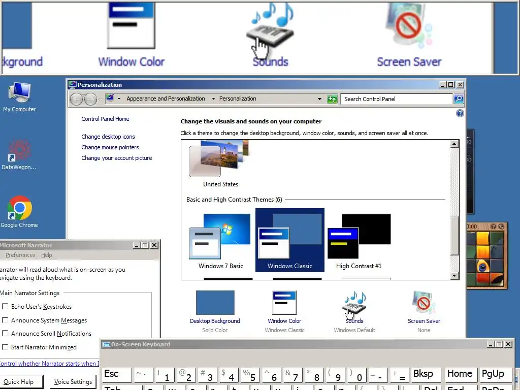The image size is (520, 390).
Task: Open Narrator Preferences menu
Action: [20, 255]
